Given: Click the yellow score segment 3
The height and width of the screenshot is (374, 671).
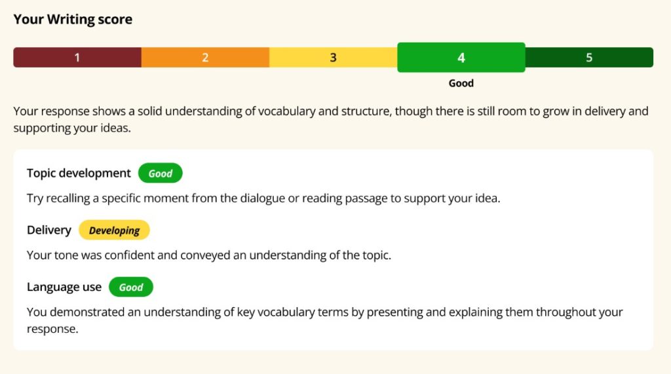Looking at the screenshot, I should pyautogui.click(x=333, y=58).
